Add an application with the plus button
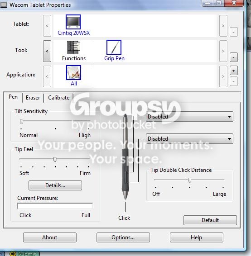The height and width of the screenshot is (256, 251). point(234,71)
